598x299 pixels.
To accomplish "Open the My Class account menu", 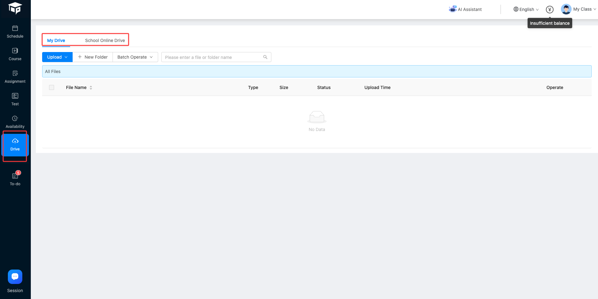I will point(579,9).
